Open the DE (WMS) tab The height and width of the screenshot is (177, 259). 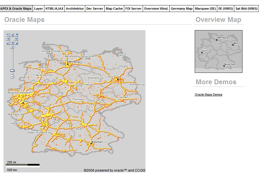pyautogui.click(x=226, y=9)
